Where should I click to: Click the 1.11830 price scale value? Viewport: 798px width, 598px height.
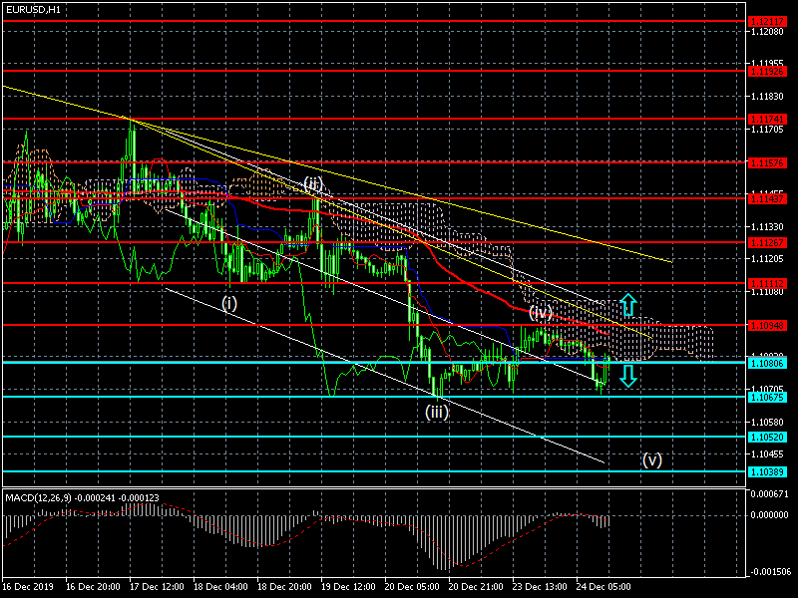tap(767, 96)
